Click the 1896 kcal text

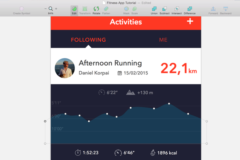[x=167, y=153]
